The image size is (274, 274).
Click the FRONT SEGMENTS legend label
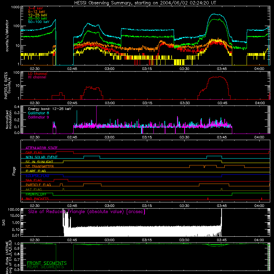(47, 263)
